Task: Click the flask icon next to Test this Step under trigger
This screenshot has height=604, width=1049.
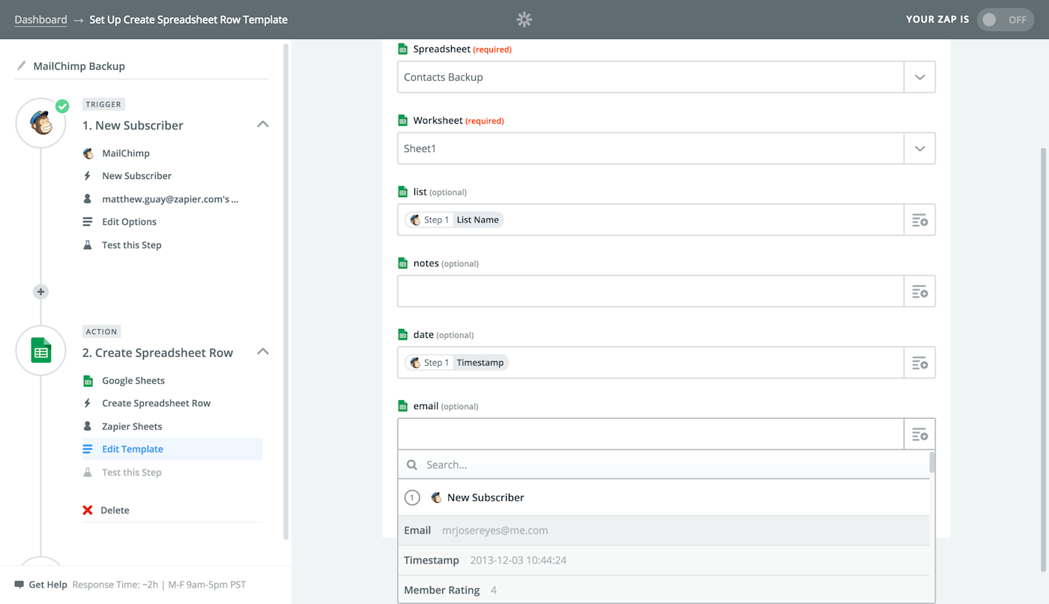Action: 88,245
